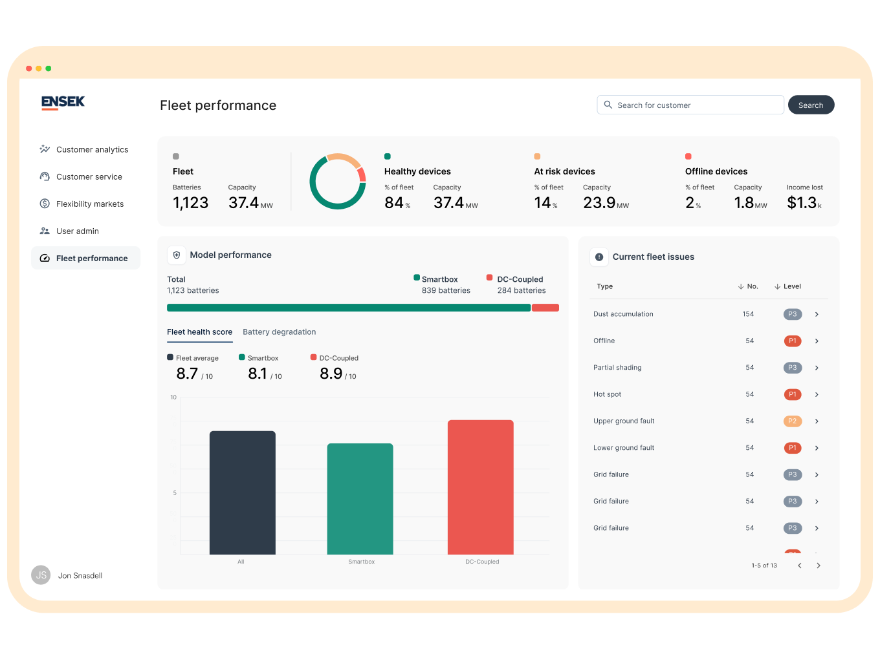Image resolution: width=880 pixels, height=667 pixels.
Task: Click the JS user avatar
Action: pyautogui.click(x=41, y=575)
